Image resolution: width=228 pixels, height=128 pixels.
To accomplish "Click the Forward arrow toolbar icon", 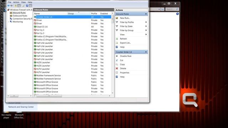I will pyautogui.click(x=11, y=6).
